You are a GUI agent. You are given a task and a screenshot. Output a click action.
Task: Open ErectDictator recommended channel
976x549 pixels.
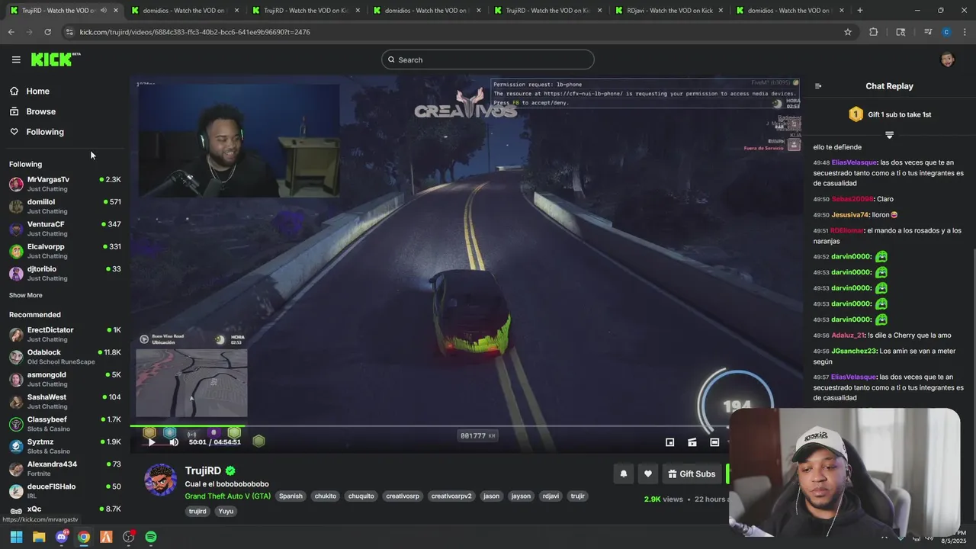point(65,334)
